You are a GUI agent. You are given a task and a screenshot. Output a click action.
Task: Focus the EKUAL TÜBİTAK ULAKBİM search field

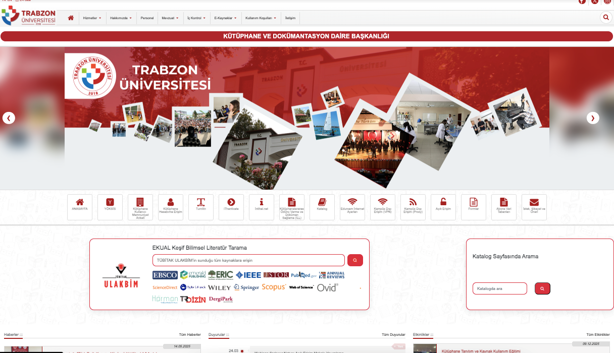click(248, 260)
